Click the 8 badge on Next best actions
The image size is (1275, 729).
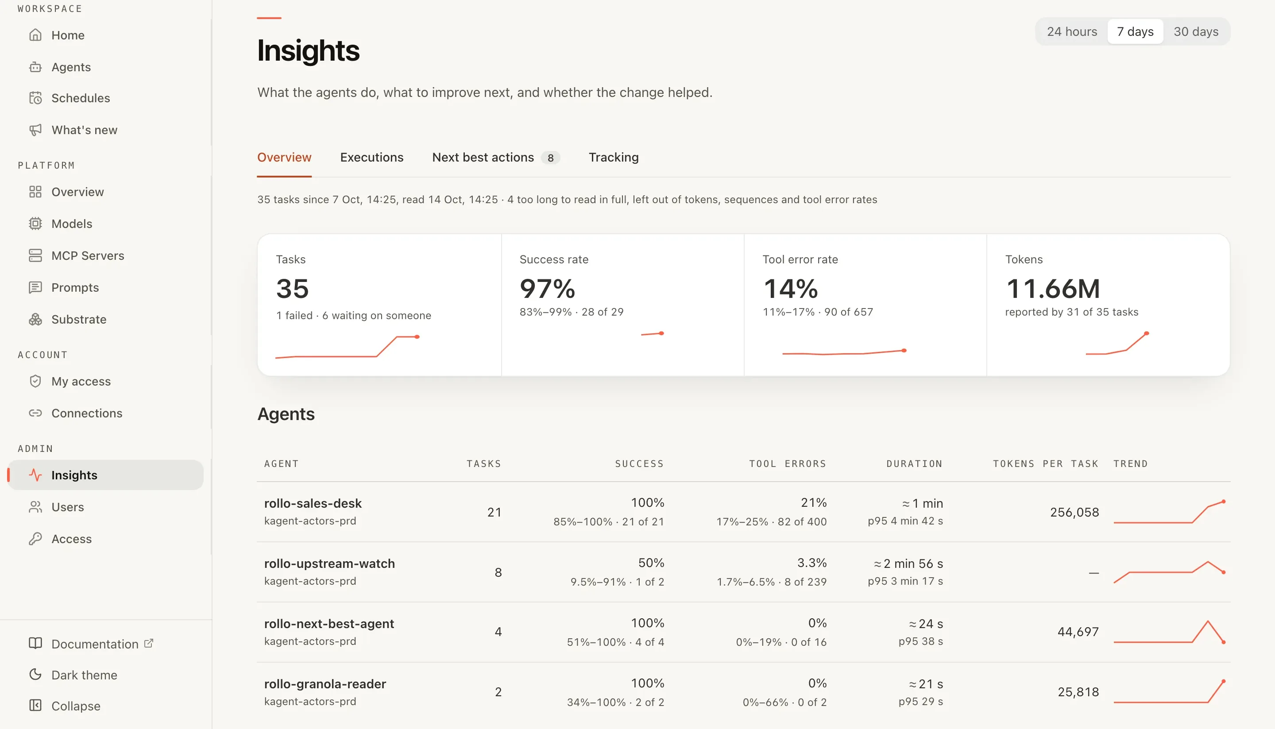click(550, 158)
